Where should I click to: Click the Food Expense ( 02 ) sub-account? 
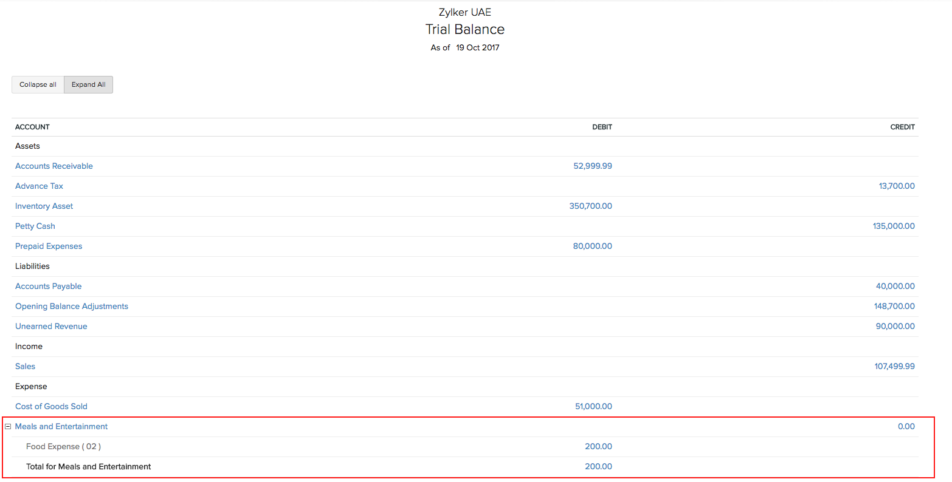point(63,447)
